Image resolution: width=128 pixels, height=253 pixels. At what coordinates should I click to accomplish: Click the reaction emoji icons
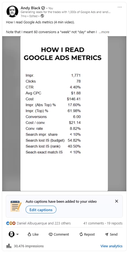(x=11, y=223)
